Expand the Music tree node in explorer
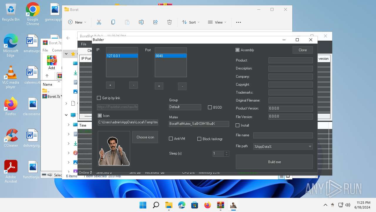The width and height of the screenshot is (376, 212). click(69, 153)
